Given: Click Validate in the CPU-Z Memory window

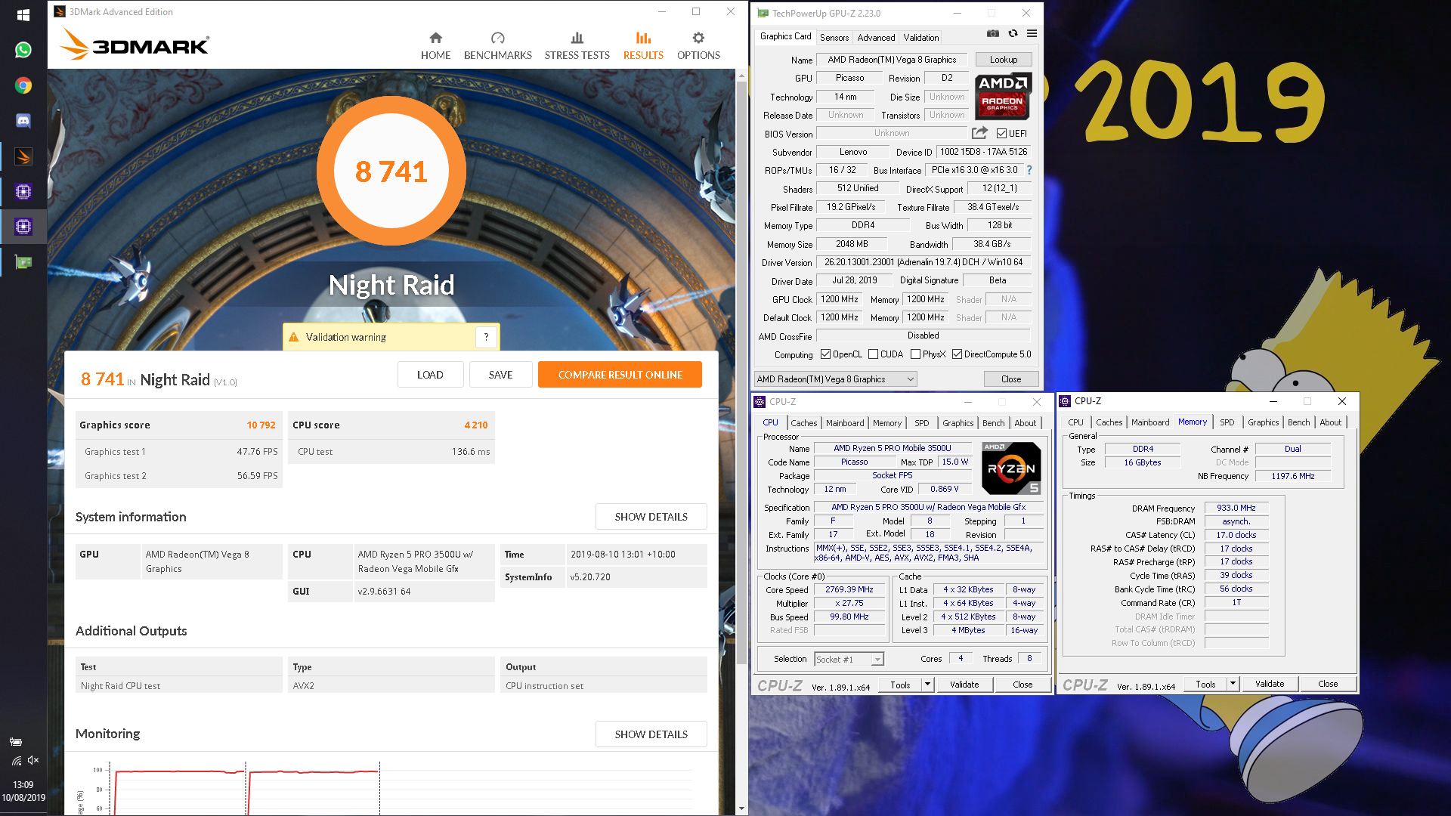Looking at the screenshot, I should [1269, 684].
